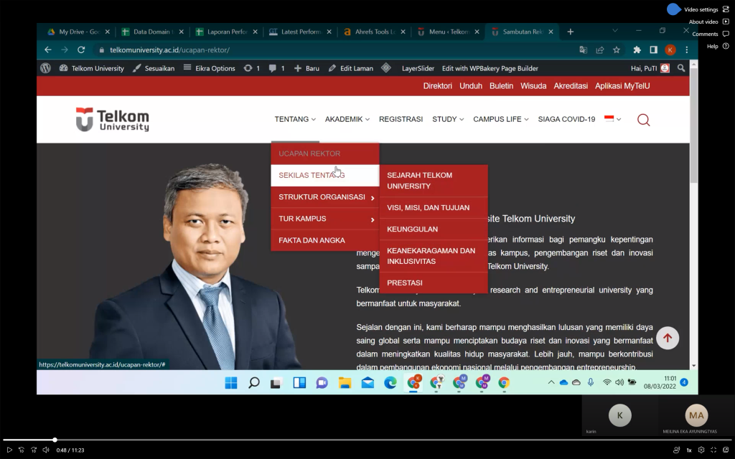
Task: Open File Explorer in taskbar
Action: click(345, 383)
